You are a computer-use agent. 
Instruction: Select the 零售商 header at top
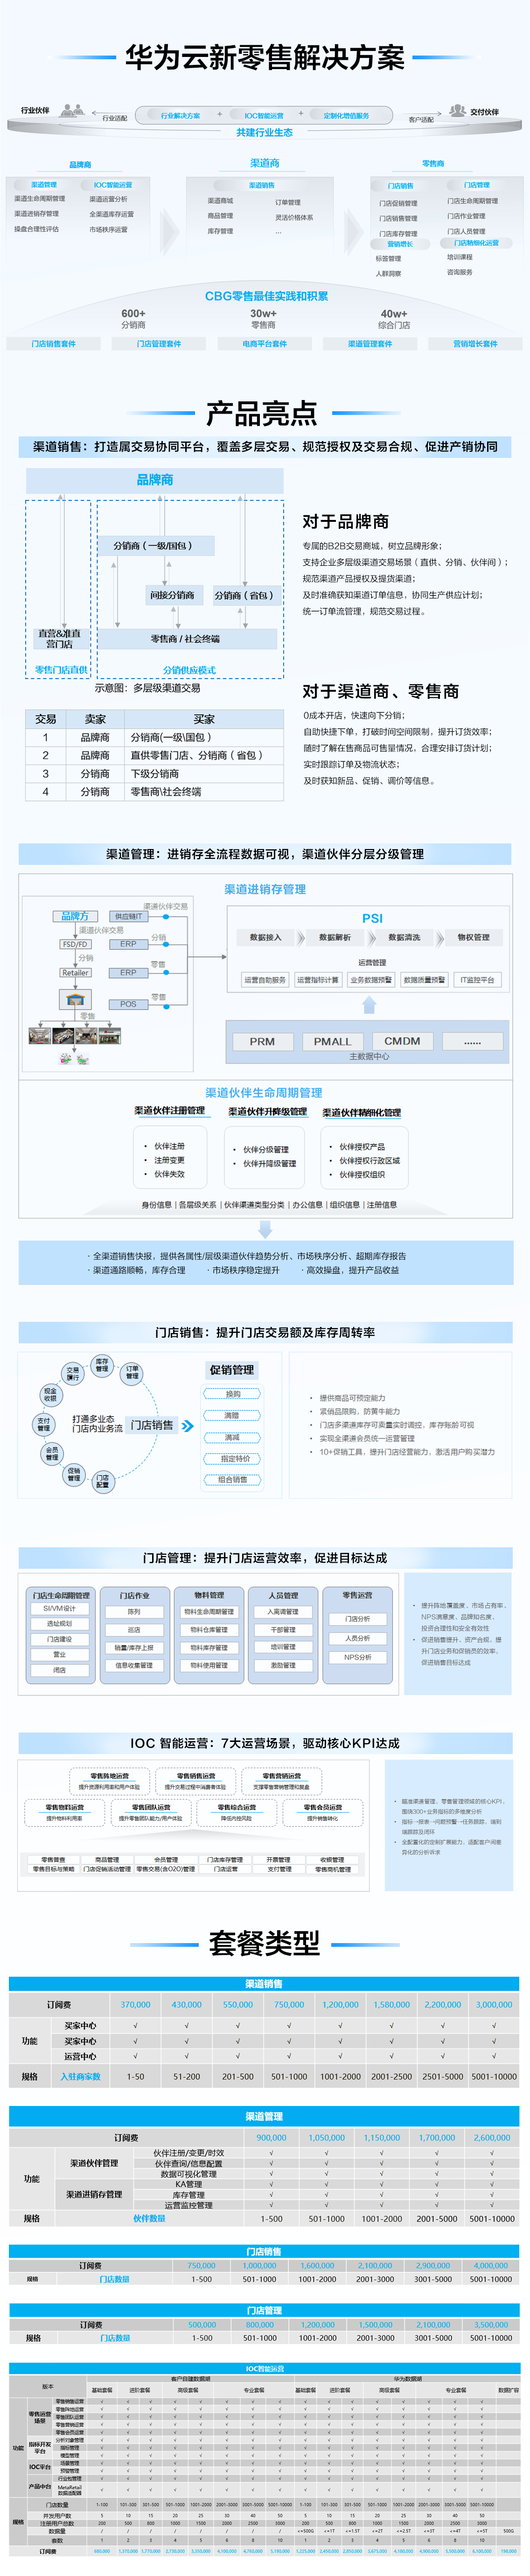tap(433, 164)
